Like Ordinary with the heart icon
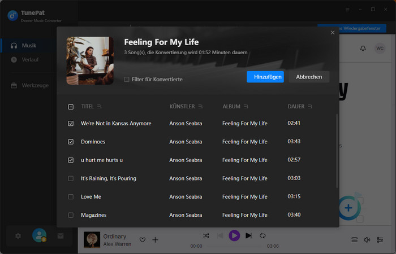396x254 pixels. [x=143, y=240]
